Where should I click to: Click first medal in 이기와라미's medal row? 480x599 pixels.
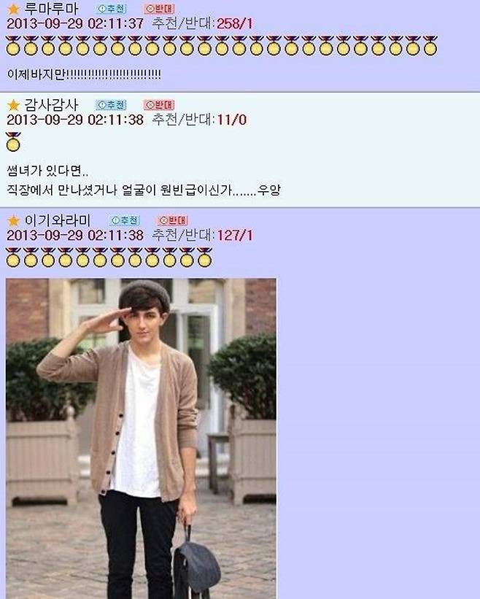[13, 257]
